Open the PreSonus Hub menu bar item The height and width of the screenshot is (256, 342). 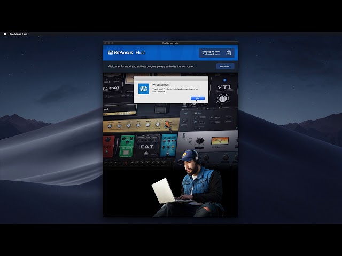pos(18,34)
